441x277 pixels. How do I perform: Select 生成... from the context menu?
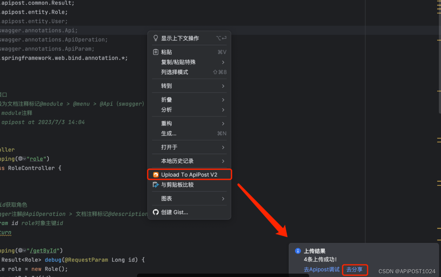tap(189, 133)
